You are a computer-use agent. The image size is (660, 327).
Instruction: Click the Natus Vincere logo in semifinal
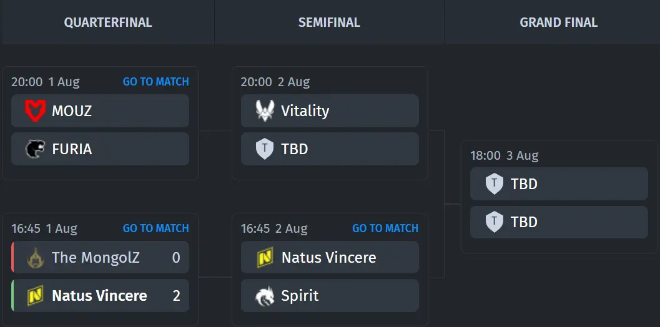[x=265, y=258]
